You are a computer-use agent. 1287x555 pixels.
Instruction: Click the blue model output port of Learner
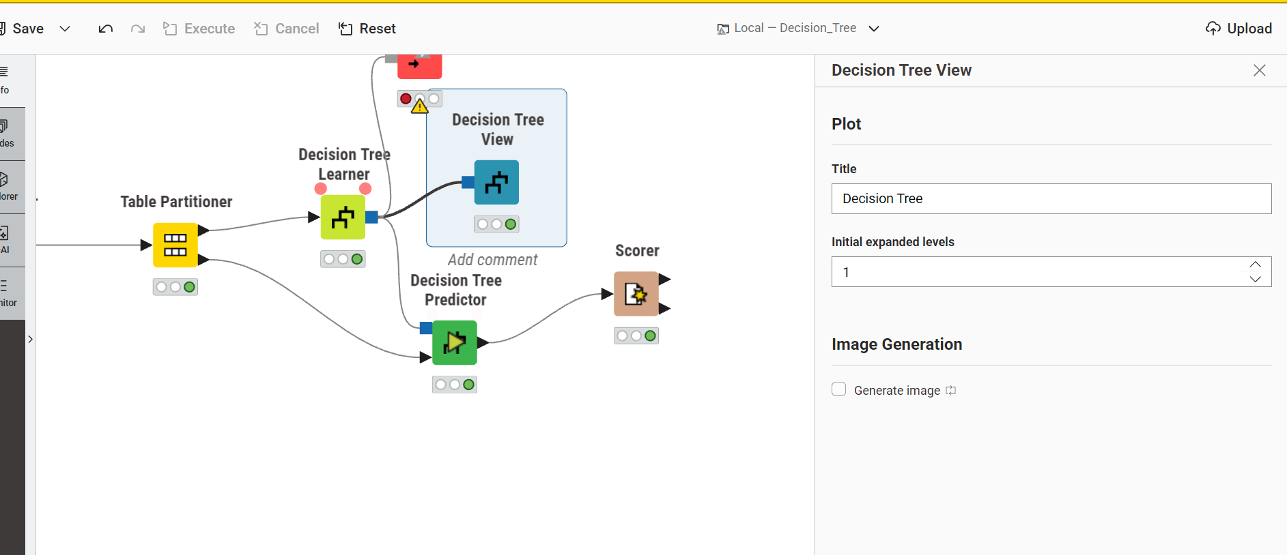372,217
